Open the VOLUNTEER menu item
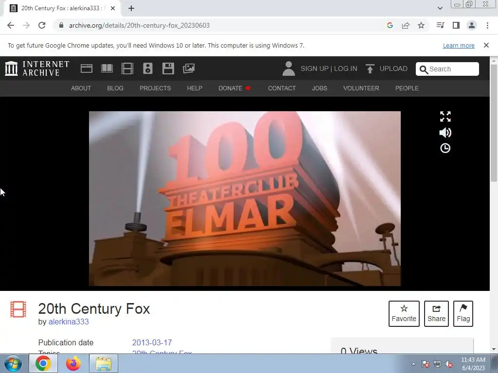Viewport: 498px width, 373px height. click(361, 88)
